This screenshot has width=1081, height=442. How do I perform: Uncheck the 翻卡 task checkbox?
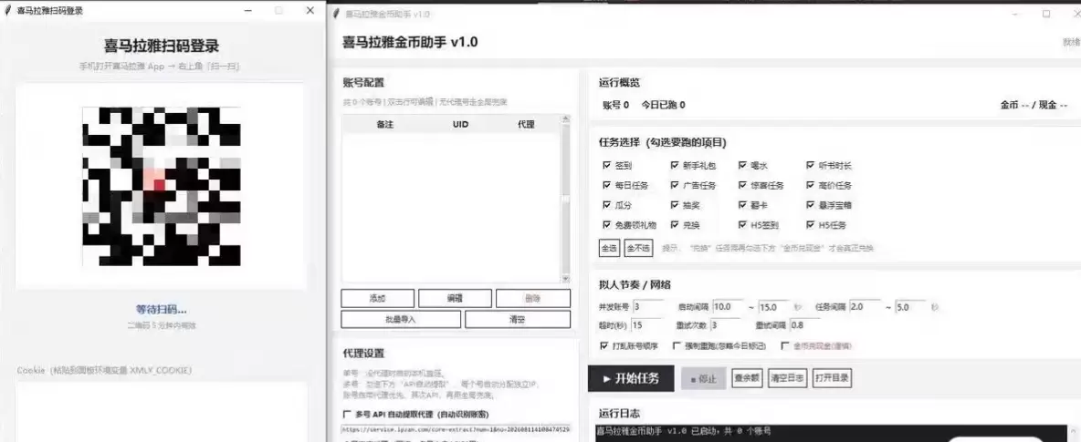click(742, 204)
